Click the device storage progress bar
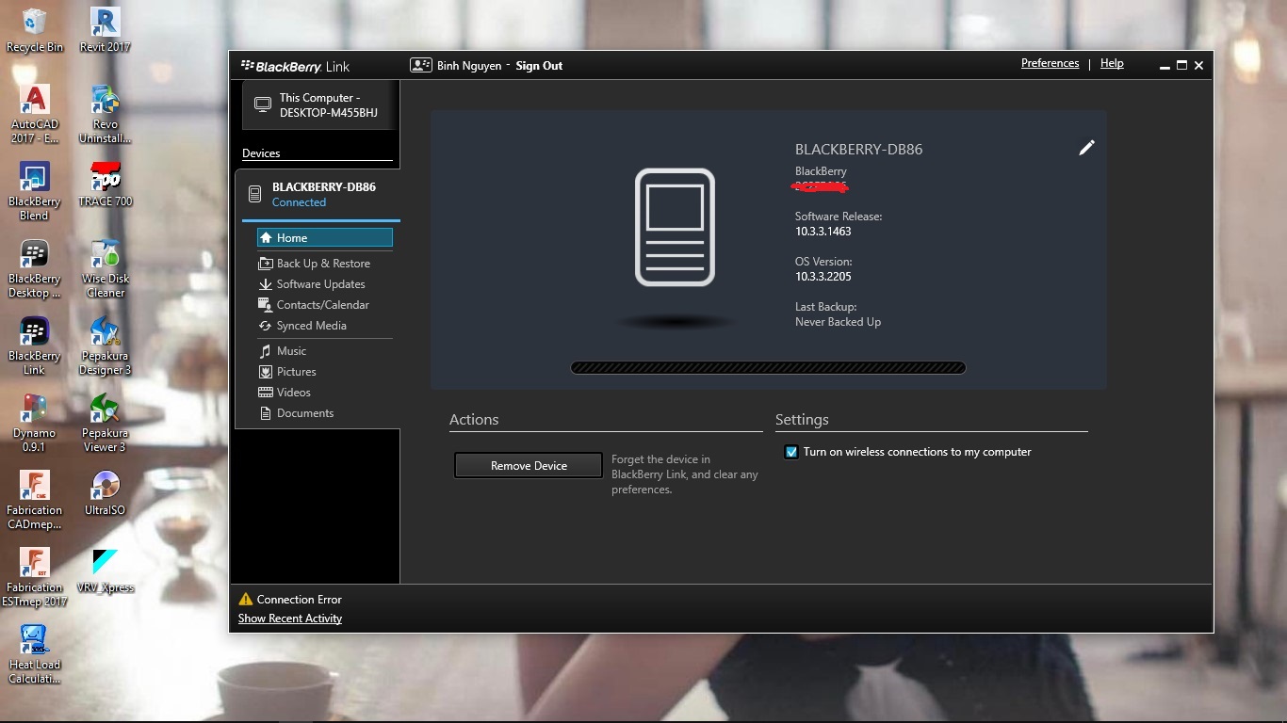The height and width of the screenshot is (723, 1287). pos(768,368)
